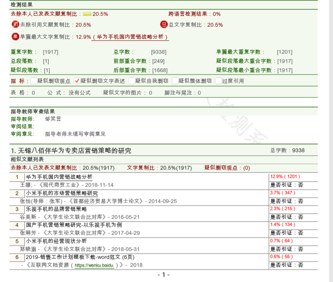Click the 前部重合字数 [249] value
Screen dimensions: 333x282
click(158, 61)
